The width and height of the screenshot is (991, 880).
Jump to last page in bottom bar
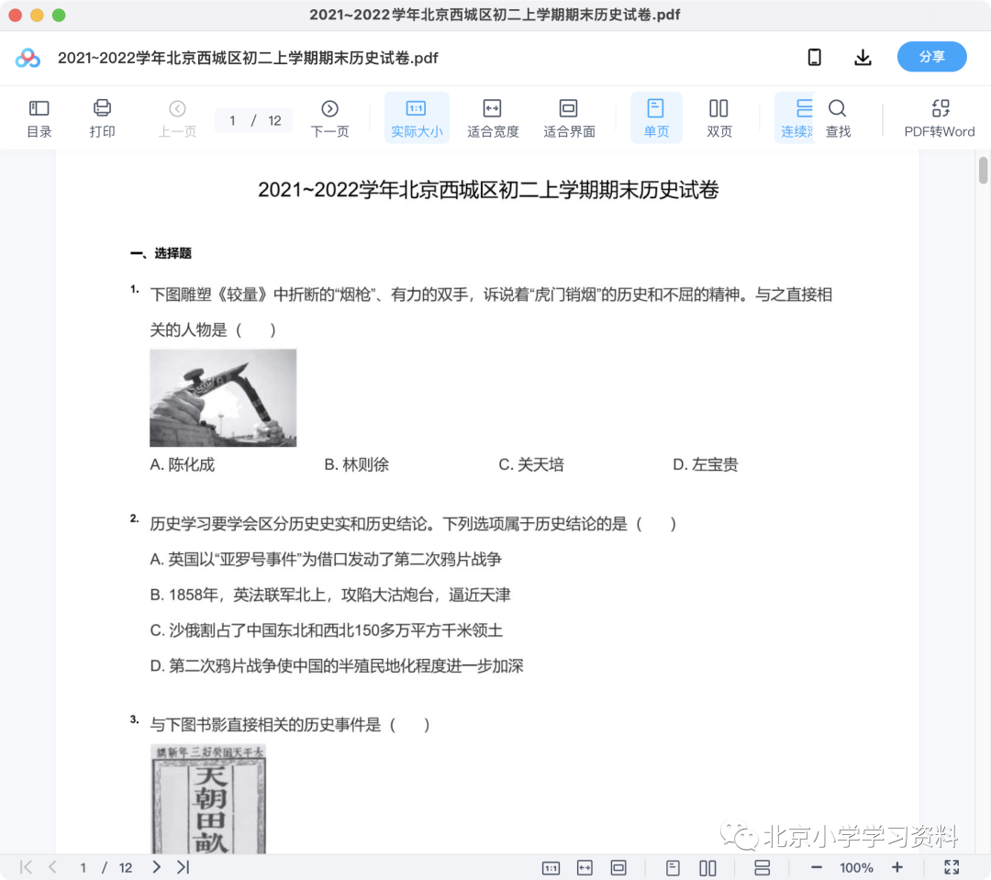tap(184, 867)
